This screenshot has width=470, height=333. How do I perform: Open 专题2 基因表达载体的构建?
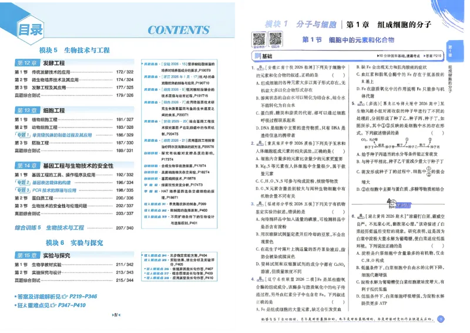pos(43,182)
